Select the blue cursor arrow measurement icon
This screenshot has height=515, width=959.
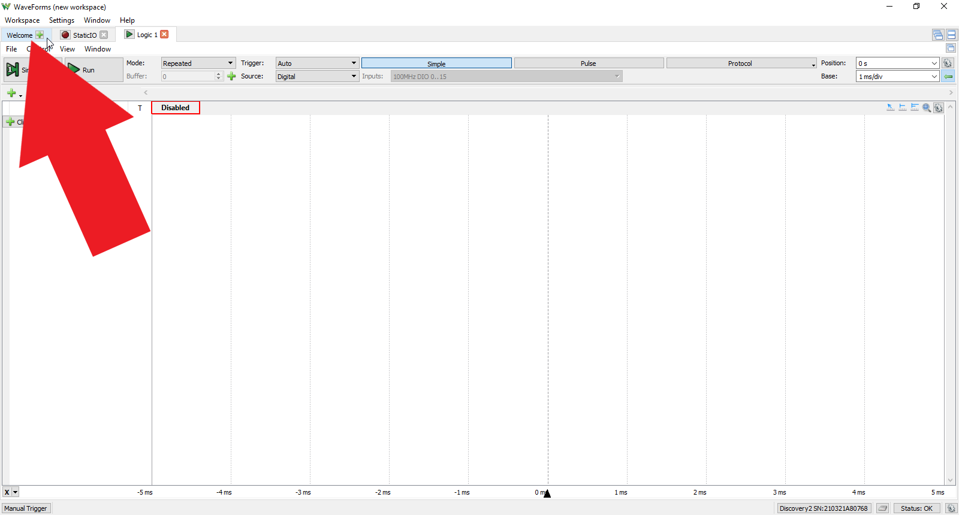(x=891, y=107)
